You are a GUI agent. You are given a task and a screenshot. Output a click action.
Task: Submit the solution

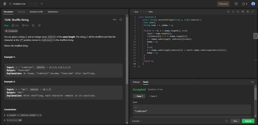click(x=248, y=121)
